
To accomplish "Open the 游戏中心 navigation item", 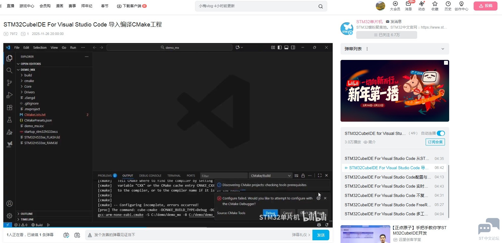I will pyautogui.click(x=27, y=6).
